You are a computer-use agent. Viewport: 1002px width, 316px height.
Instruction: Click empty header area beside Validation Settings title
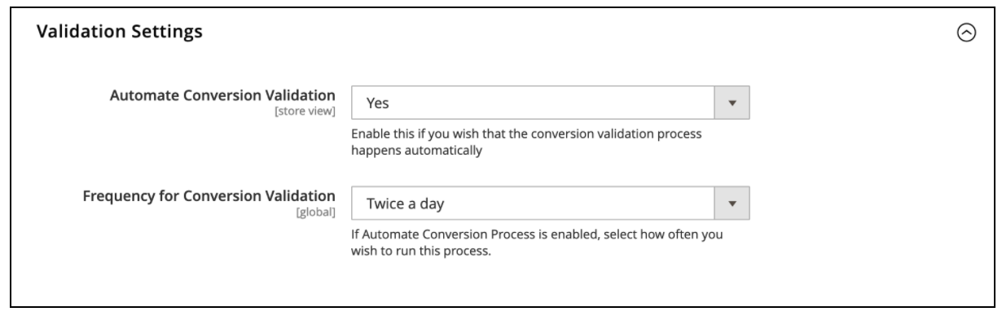tap(570, 32)
